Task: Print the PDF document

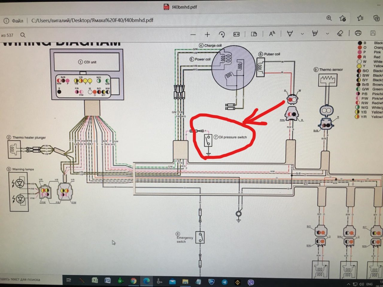Action: pyautogui.click(x=358, y=33)
